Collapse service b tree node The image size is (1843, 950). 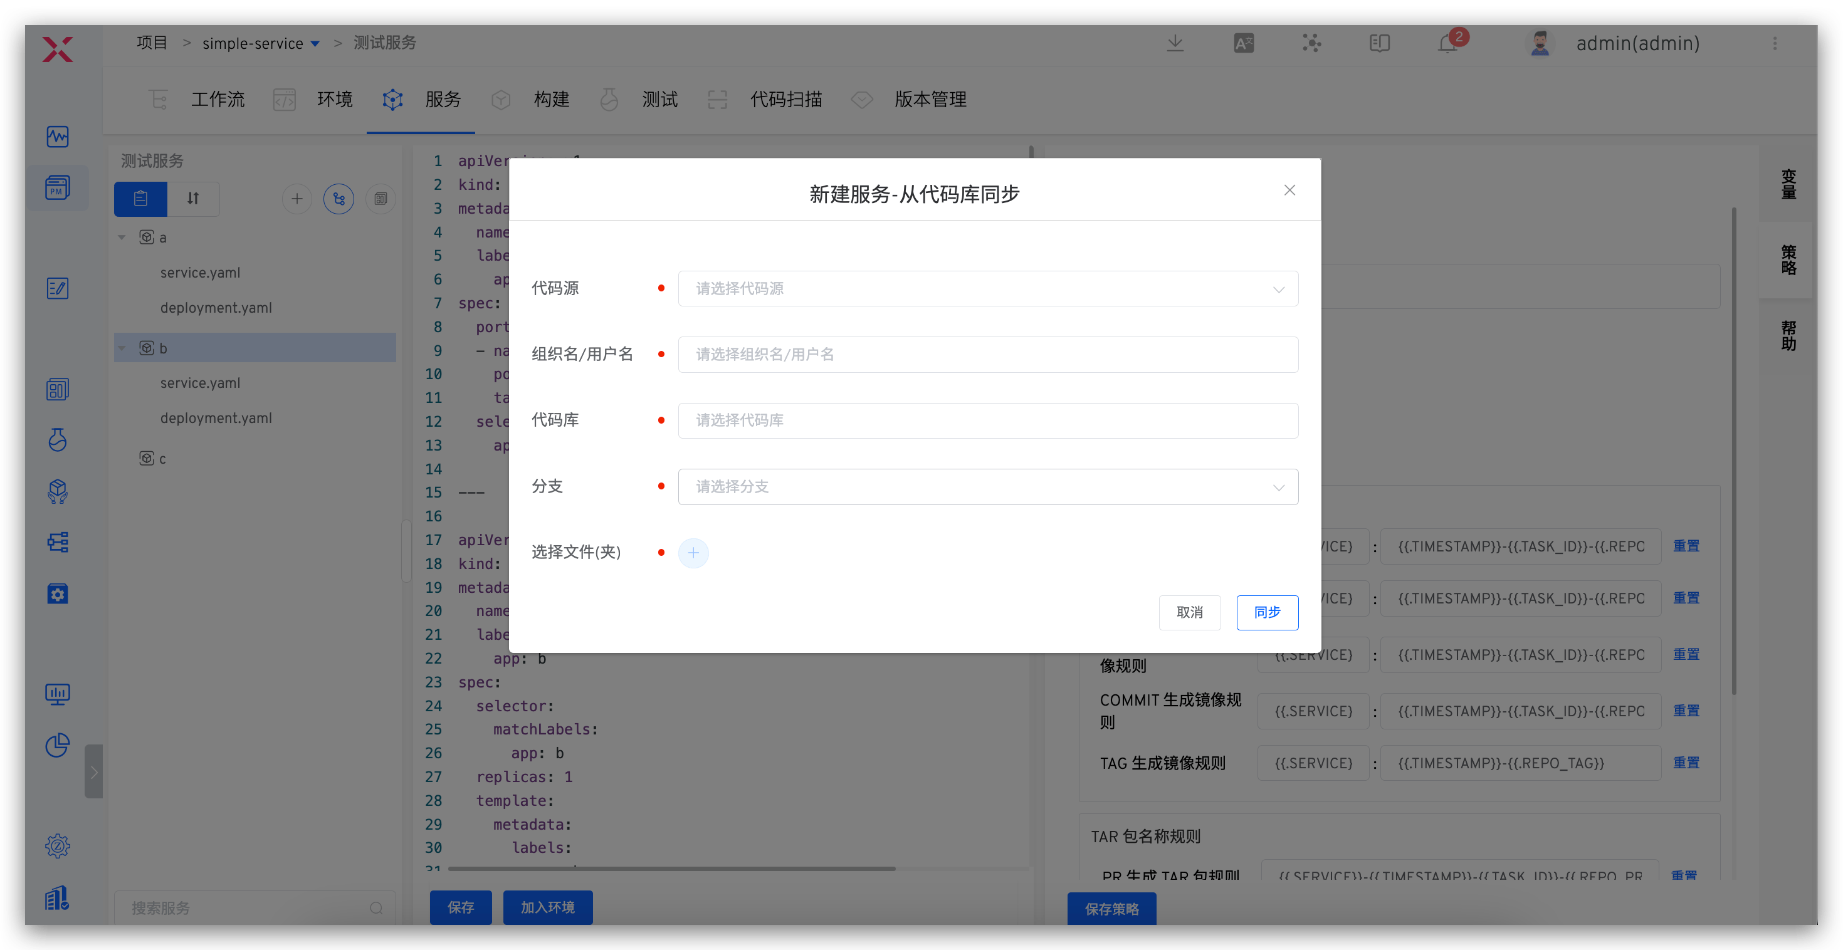pos(122,348)
